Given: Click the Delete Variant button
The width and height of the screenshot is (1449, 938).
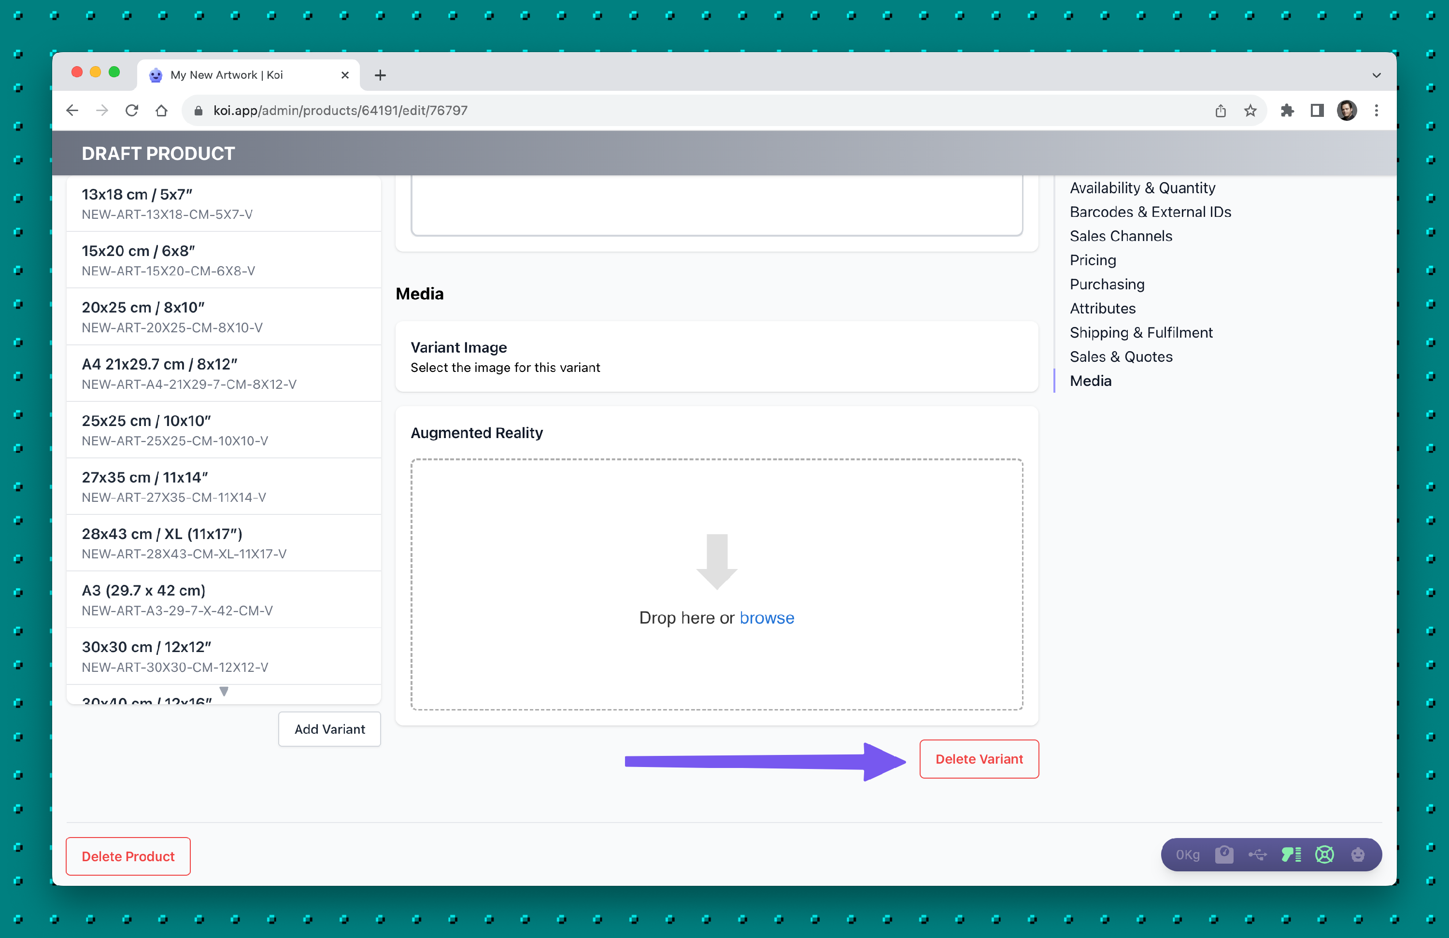Looking at the screenshot, I should (x=979, y=758).
